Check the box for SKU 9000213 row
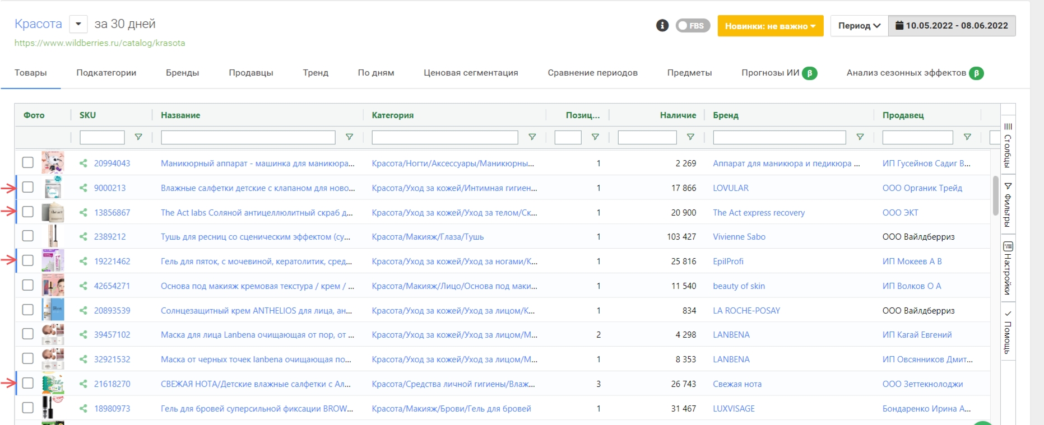 coord(28,188)
